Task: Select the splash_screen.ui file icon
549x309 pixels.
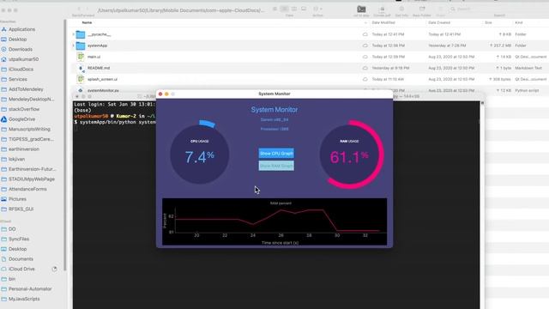Action: tap(81, 79)
